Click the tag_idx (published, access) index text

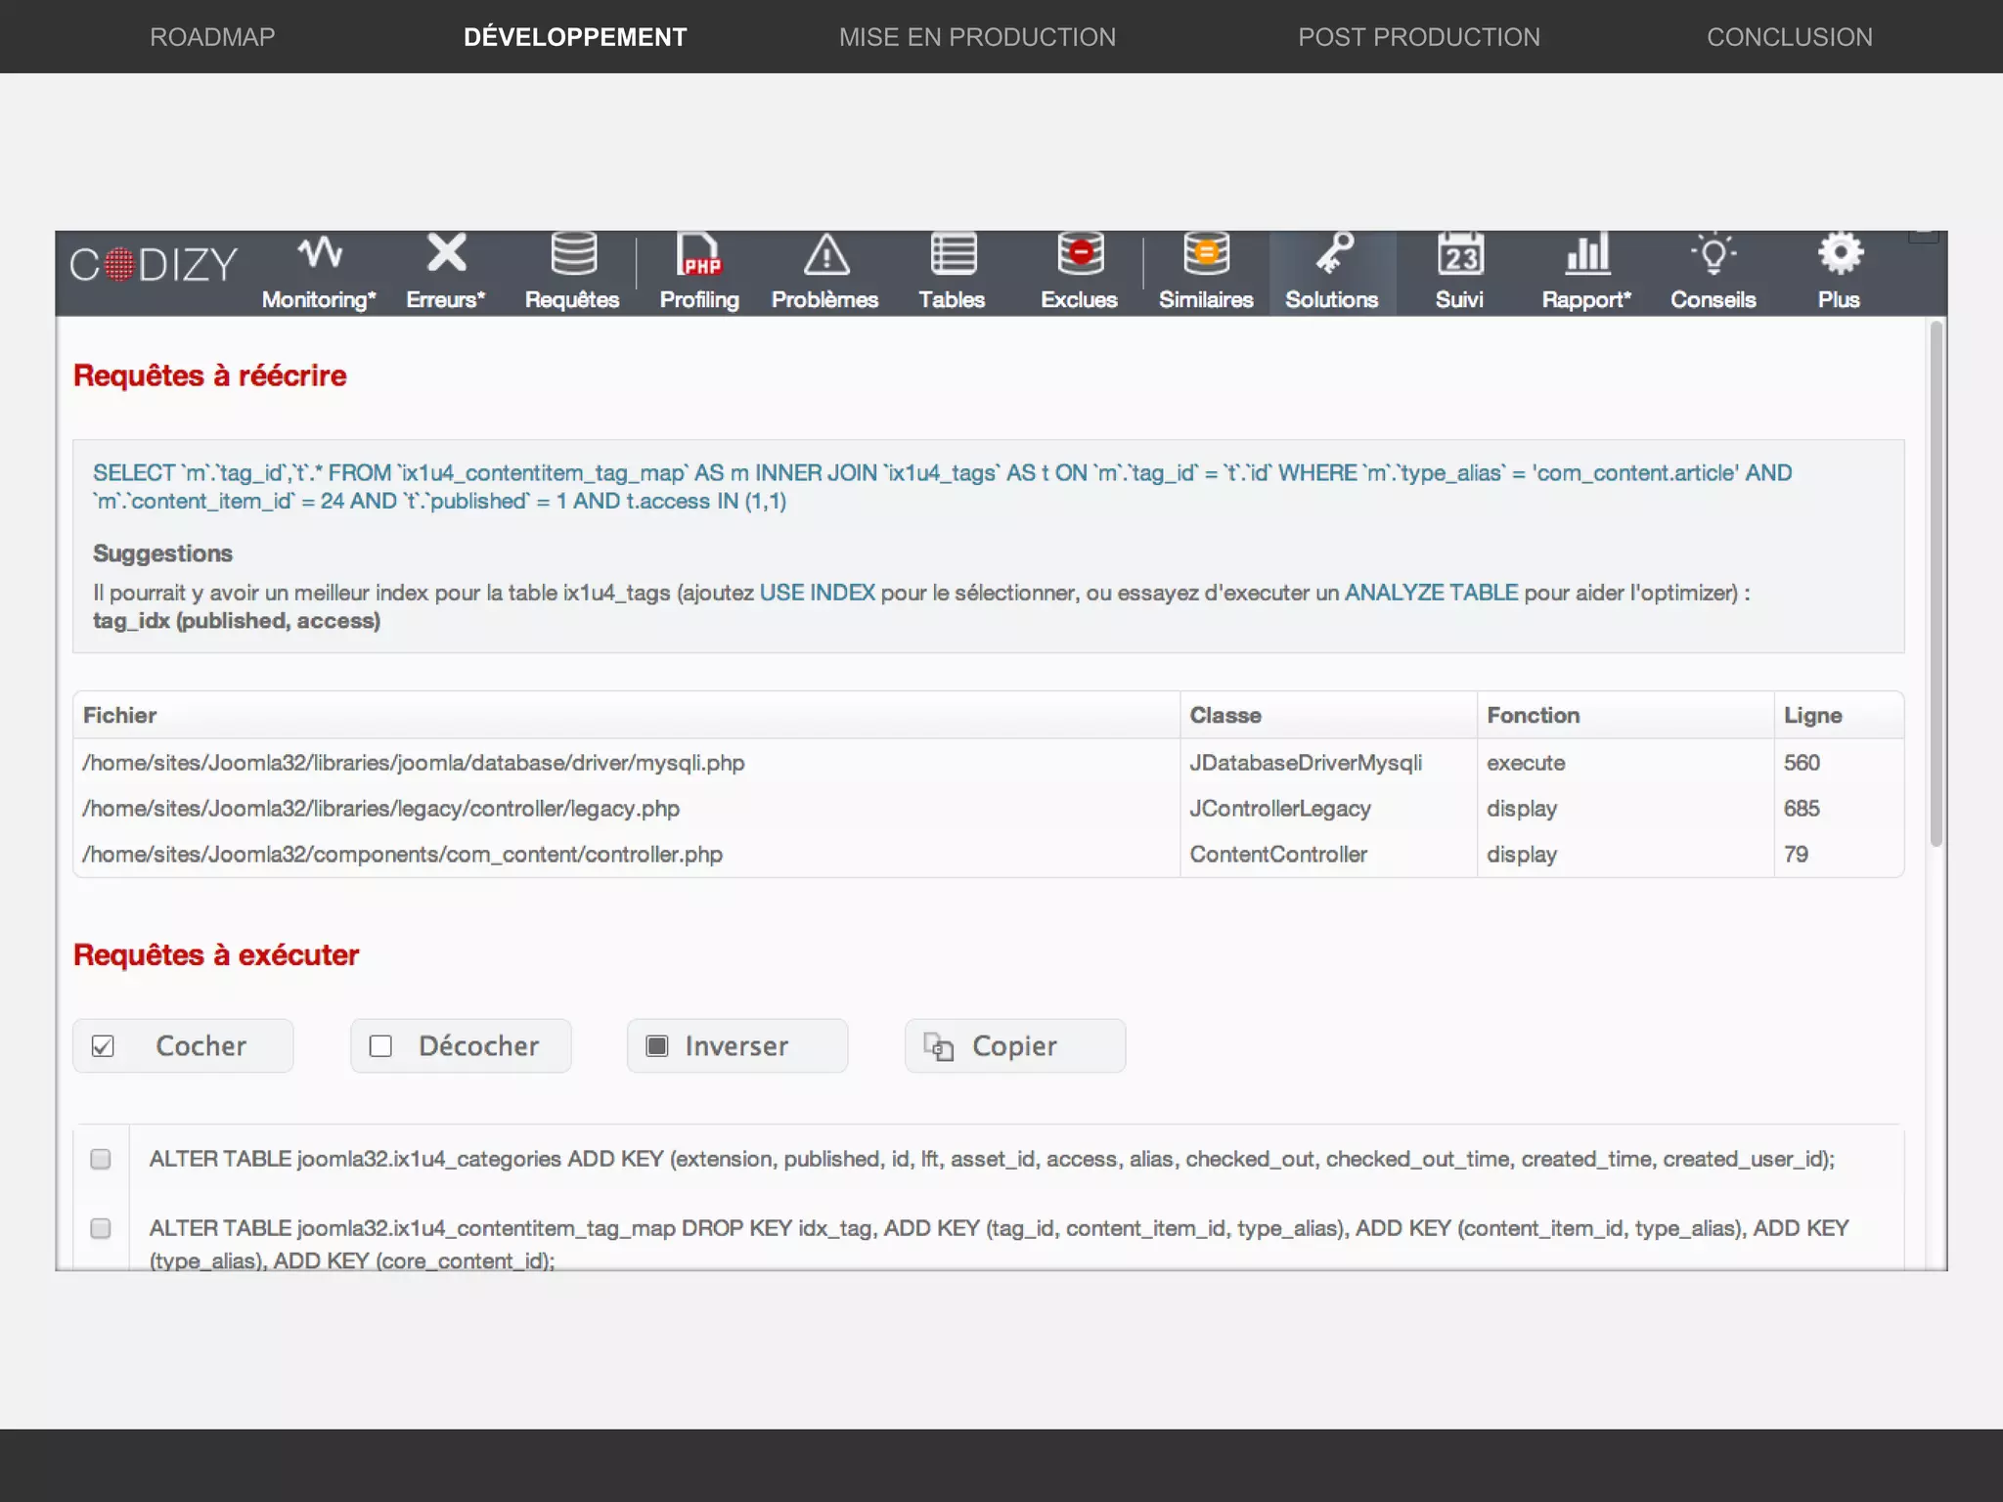coord(237,621)
